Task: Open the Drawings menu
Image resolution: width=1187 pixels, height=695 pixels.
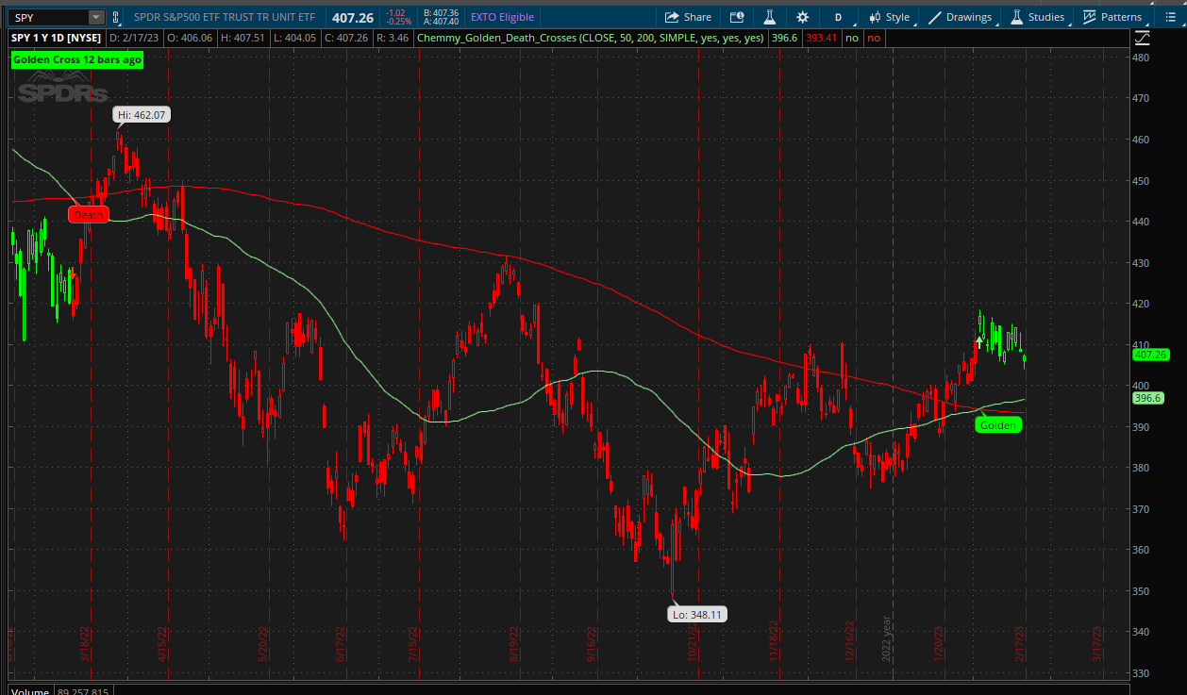Action: tap(961, 17)
